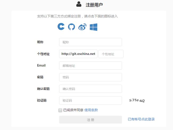
Task: Sign up with the OSChina C icon
Action: [x=61, y=27]
